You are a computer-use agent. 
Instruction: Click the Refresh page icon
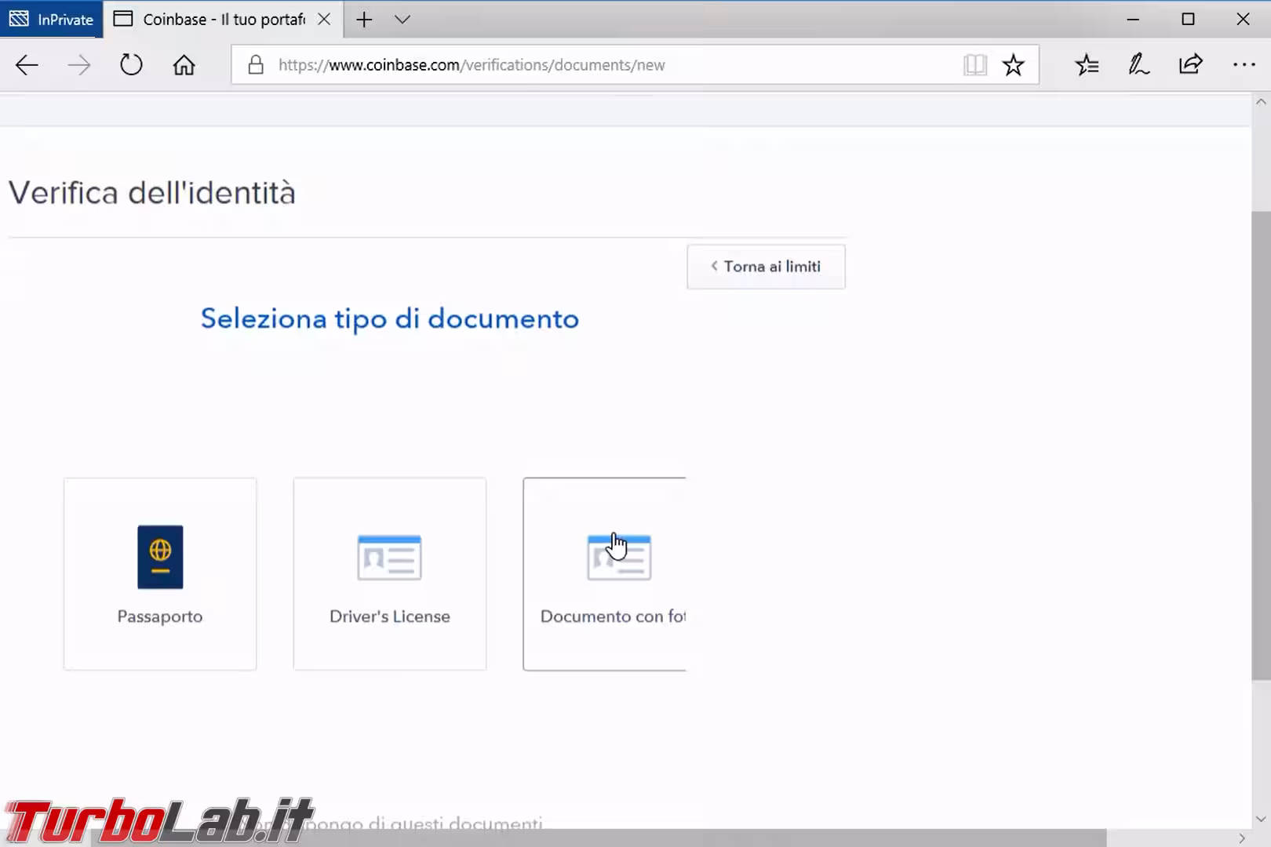click(131, 65)
